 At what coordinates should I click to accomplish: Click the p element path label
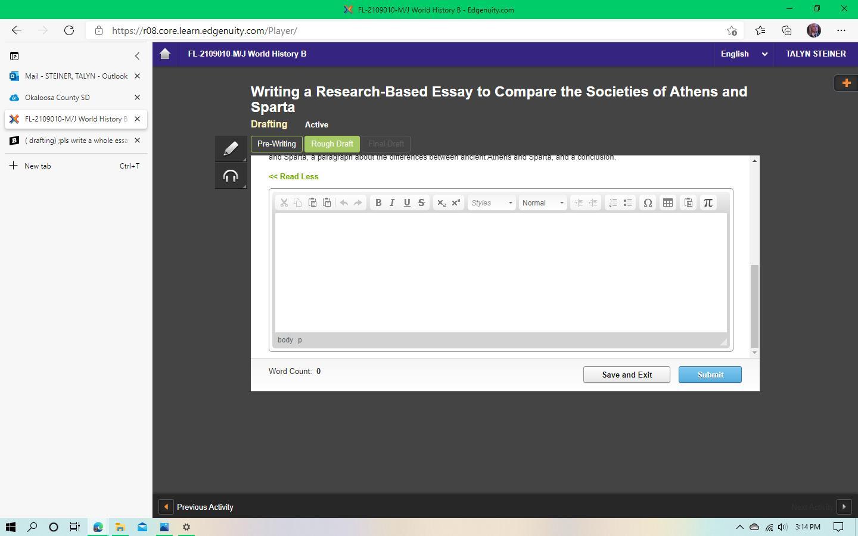coord(300,340)
